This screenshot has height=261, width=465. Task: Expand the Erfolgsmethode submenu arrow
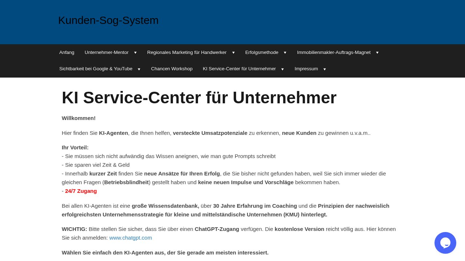click(x=285, y=53)
